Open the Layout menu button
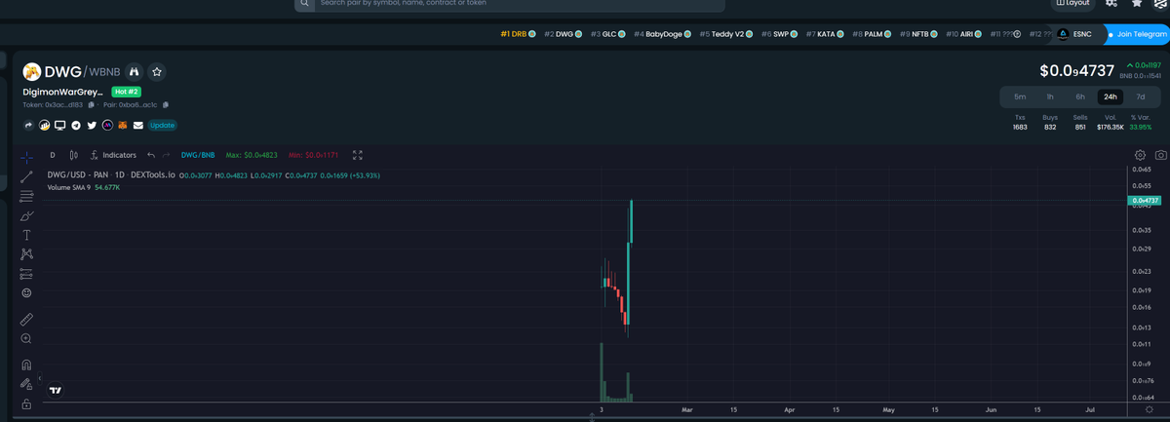This screenshot has height=422, width=1170. pos(1073,4)
